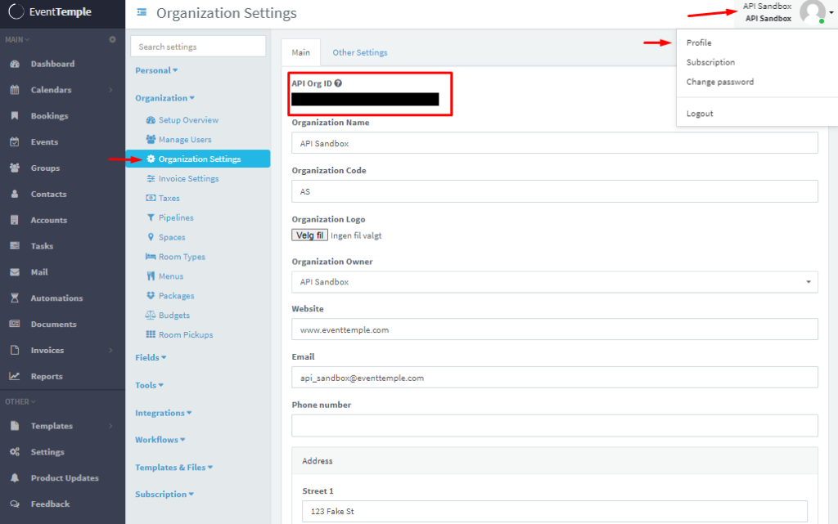Open Reports through the chart icon
This screenshot has width=838, height=524.
tap(15, 376)
